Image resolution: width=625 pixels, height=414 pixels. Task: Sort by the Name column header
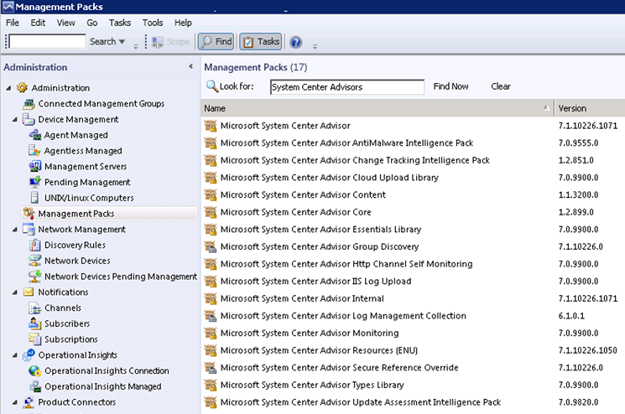377,108
